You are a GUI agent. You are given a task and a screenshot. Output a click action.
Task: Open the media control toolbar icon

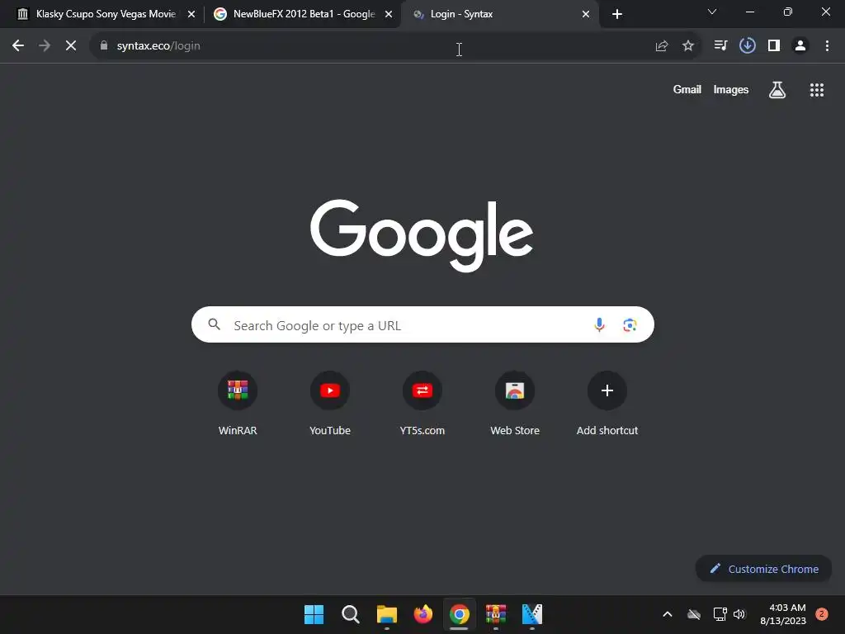720,46
